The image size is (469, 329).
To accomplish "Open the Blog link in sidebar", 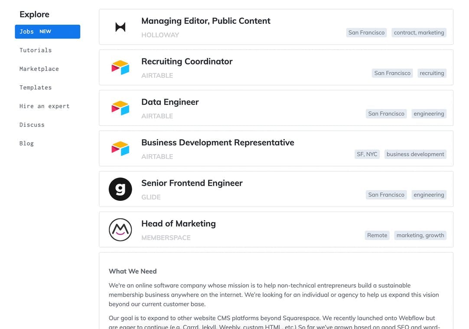I will point(26,143).
